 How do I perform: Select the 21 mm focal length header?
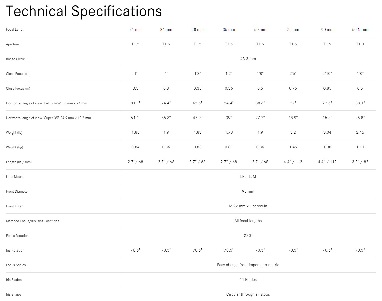coord(136,30)
